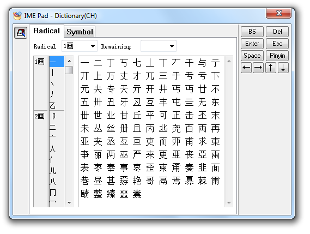This screenshot has height=234, width=310.
Task: Pick the character 整 in the grid
Action: 98,194
